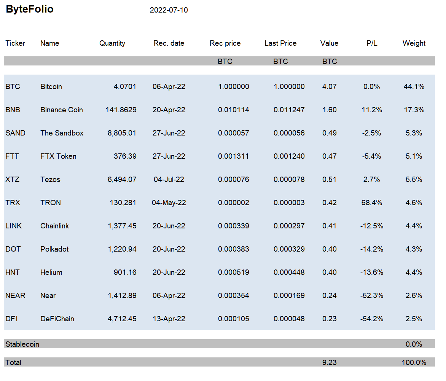Select Near quantity 1,412.89
The image size is (446, 381).
[122, 295]
